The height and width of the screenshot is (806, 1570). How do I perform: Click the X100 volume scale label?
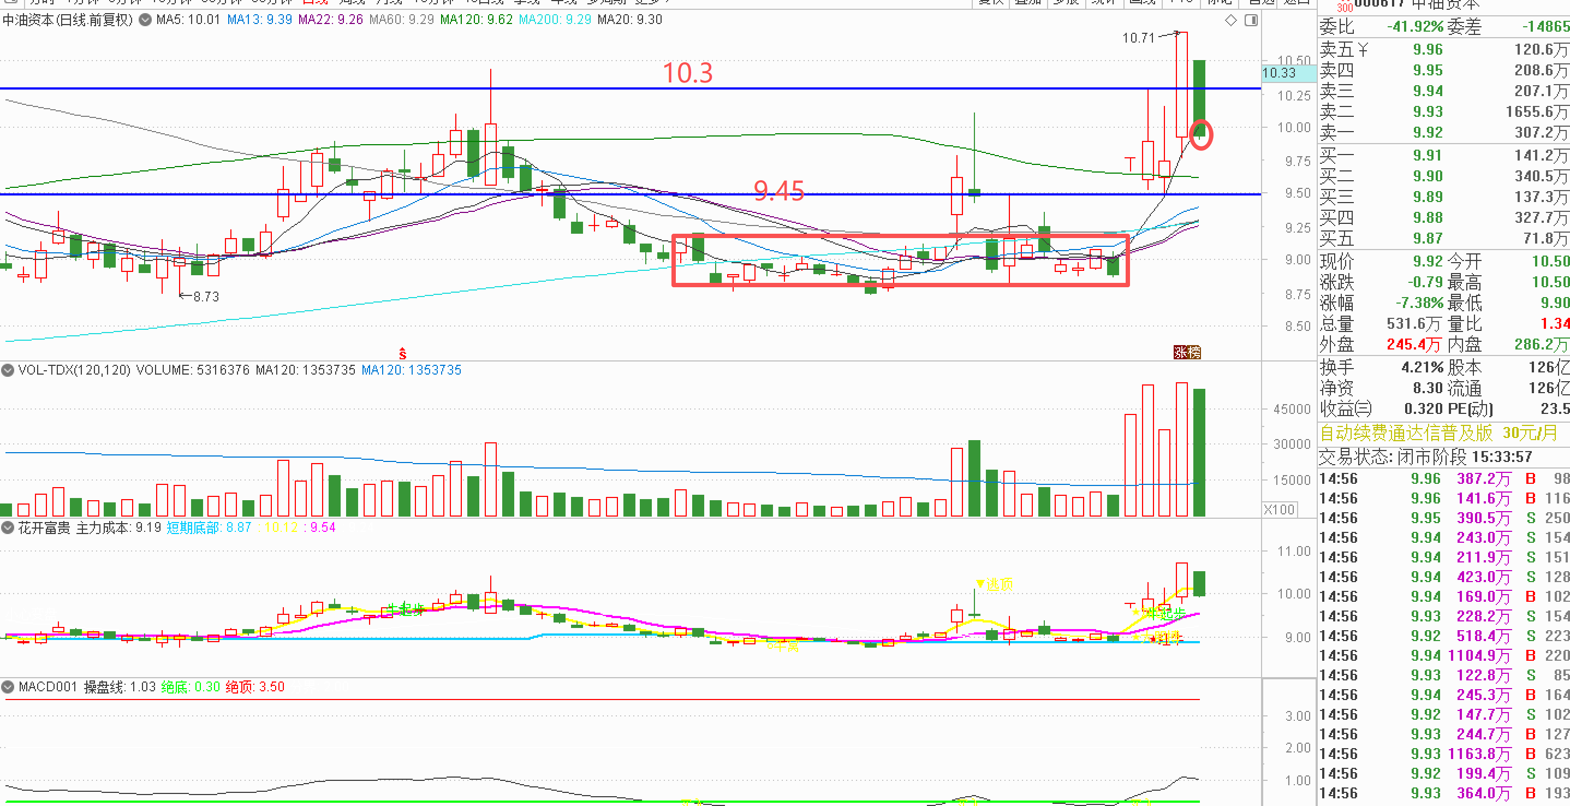point(1279,509)
